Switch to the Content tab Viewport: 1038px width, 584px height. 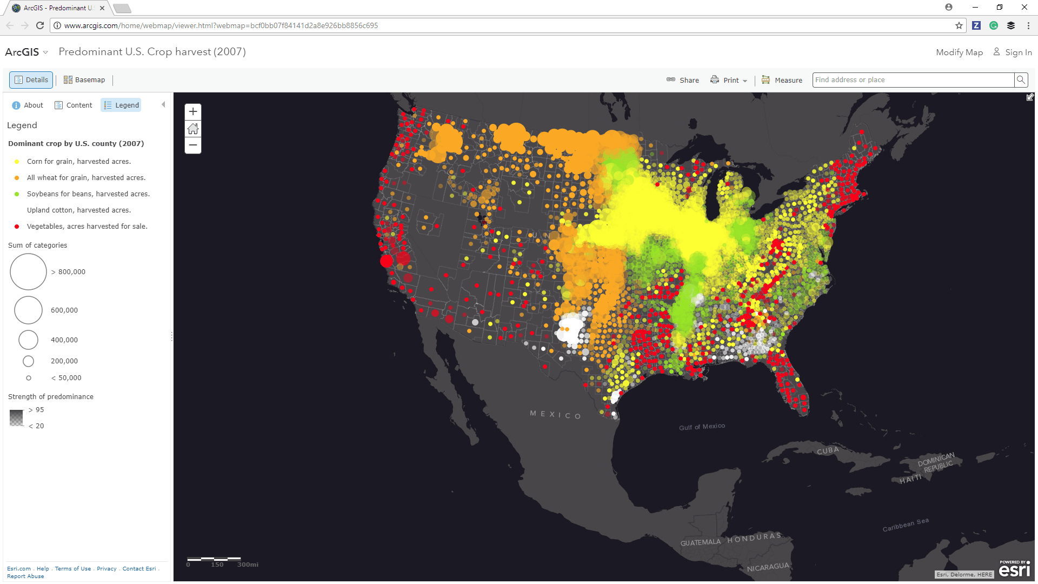click(74, 105)
